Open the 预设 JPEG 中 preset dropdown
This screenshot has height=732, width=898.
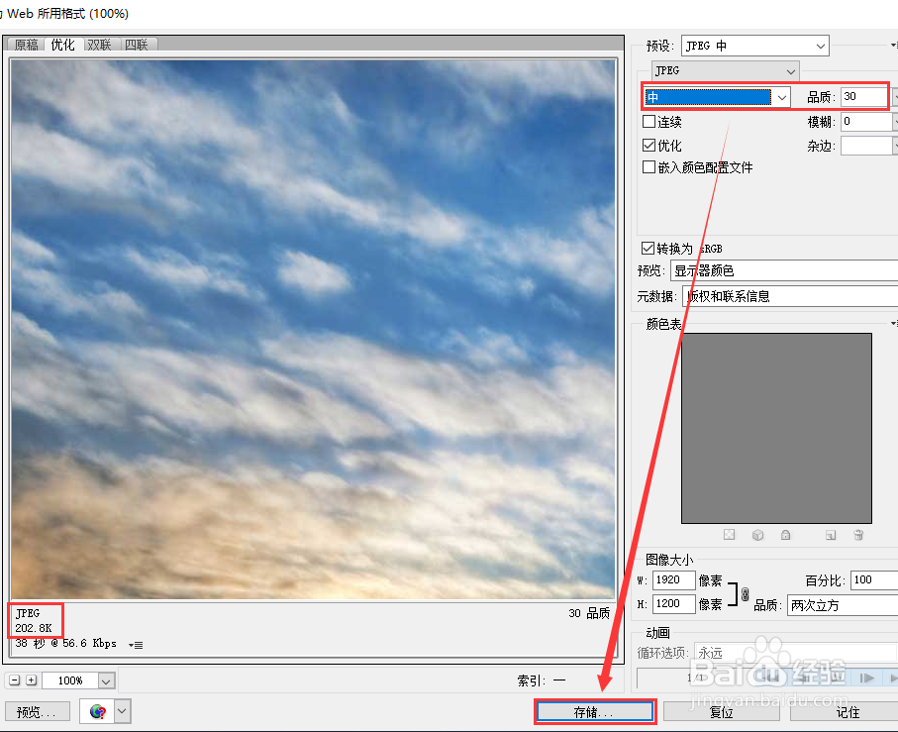[x=755, y=46]
